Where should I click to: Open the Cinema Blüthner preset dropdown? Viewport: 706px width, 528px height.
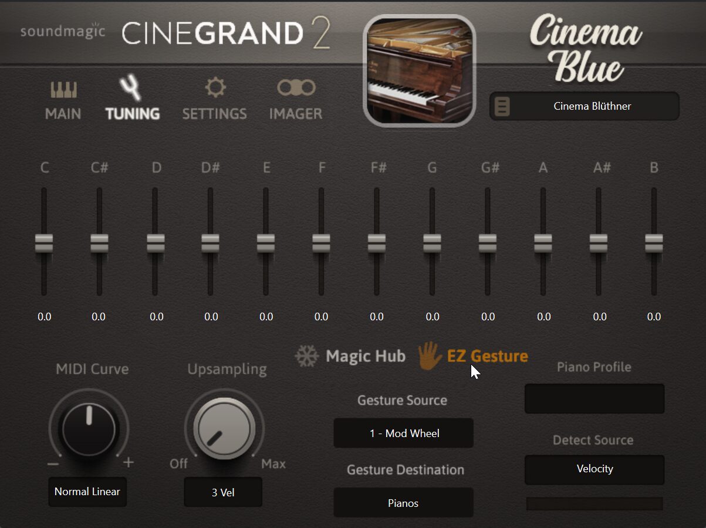pyautogui.click(x=585, y=106)
